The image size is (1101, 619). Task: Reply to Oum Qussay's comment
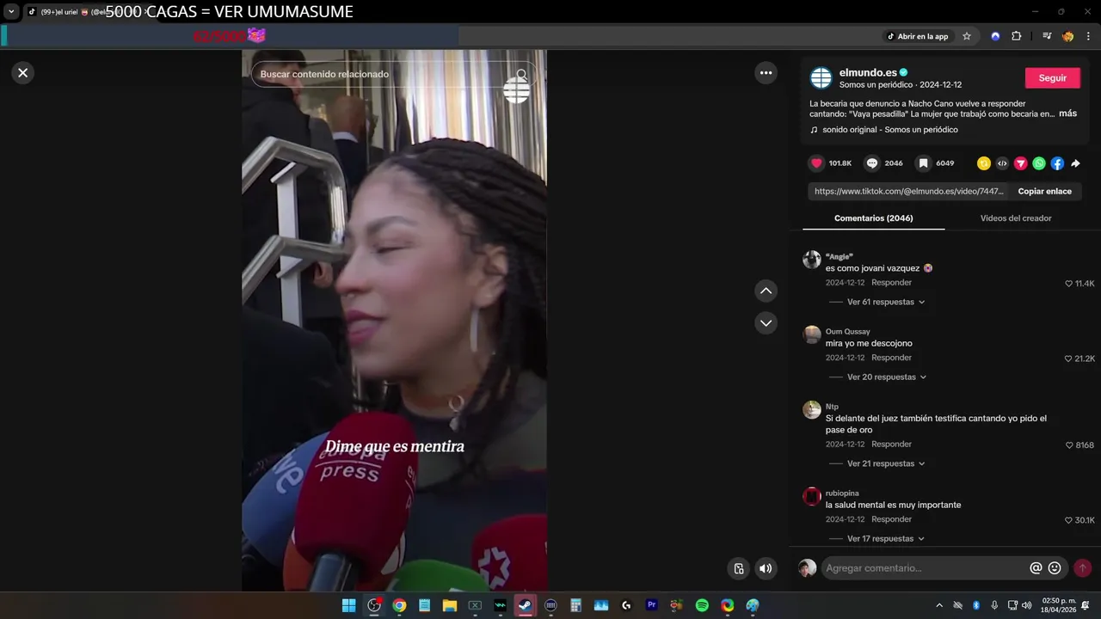tap(891, 358)
